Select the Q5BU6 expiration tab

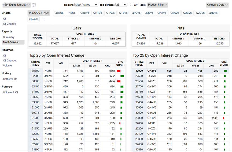(x=59, y=13)
